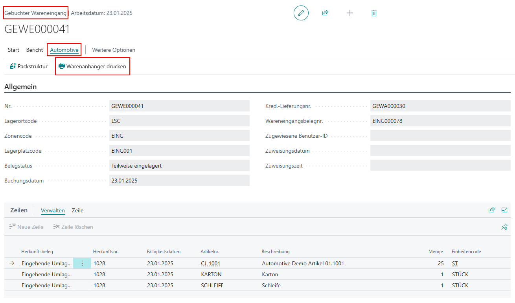Screen dimensions: 515x303
Task: Expand Zeilen section to full screen
Action: (x=504, y=210)
